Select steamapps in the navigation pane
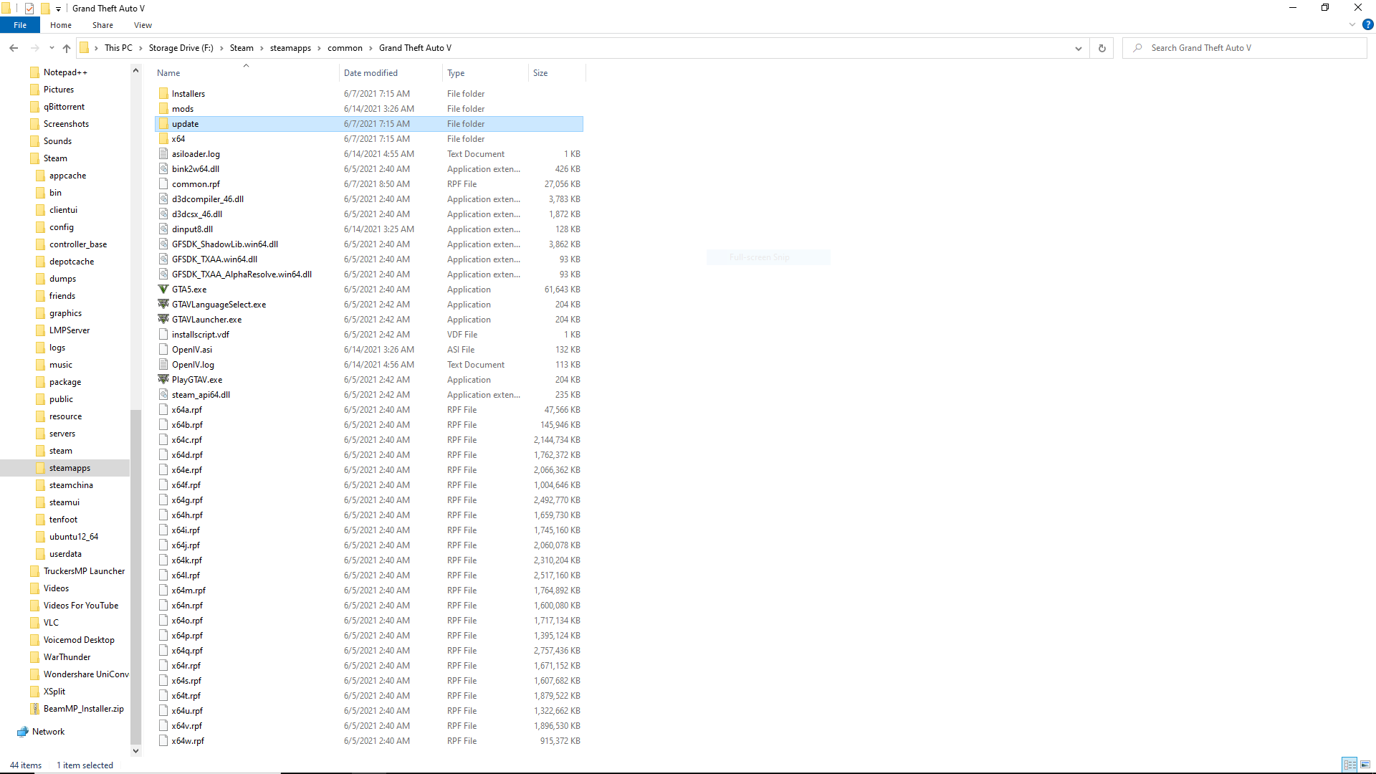 [69, 467]
